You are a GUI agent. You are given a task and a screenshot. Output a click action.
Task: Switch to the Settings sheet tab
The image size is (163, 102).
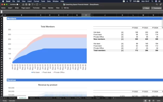click(59, 98)
